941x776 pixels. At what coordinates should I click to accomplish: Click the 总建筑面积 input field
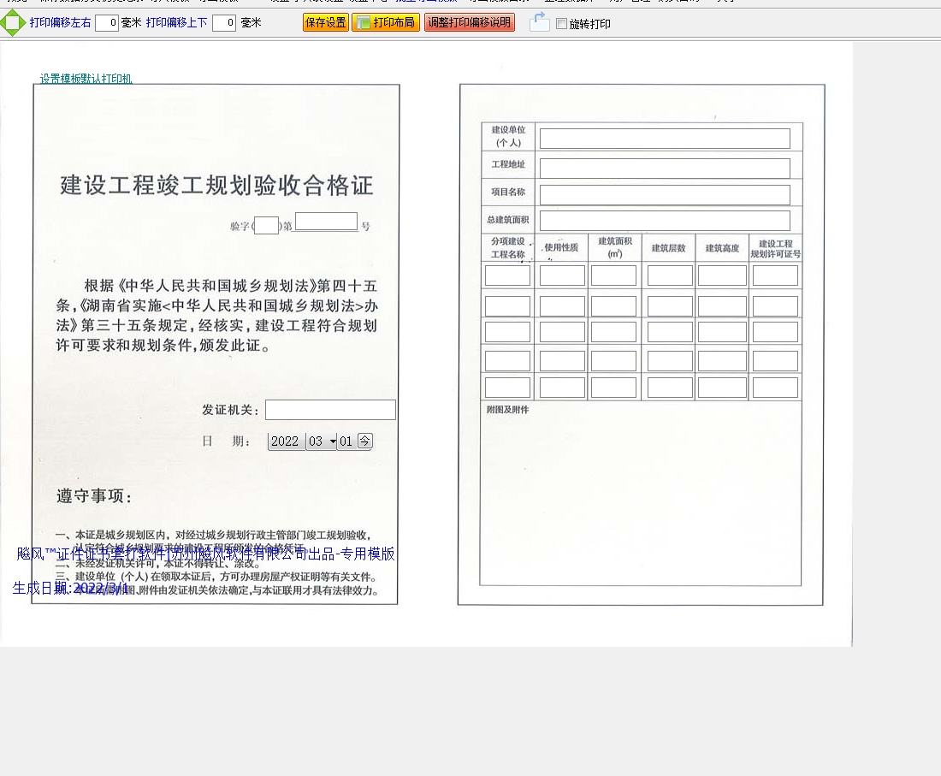click(665, 221)
